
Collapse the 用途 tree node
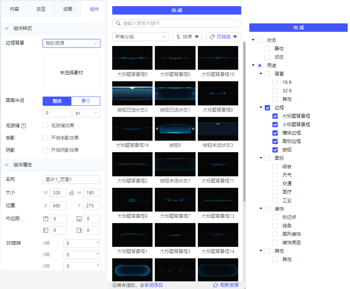253,65
